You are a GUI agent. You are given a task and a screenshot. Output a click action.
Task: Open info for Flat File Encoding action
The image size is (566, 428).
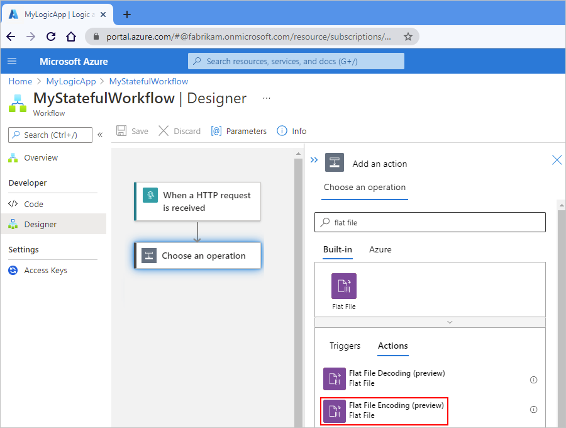pyautogui.click(x=533, y=410)
